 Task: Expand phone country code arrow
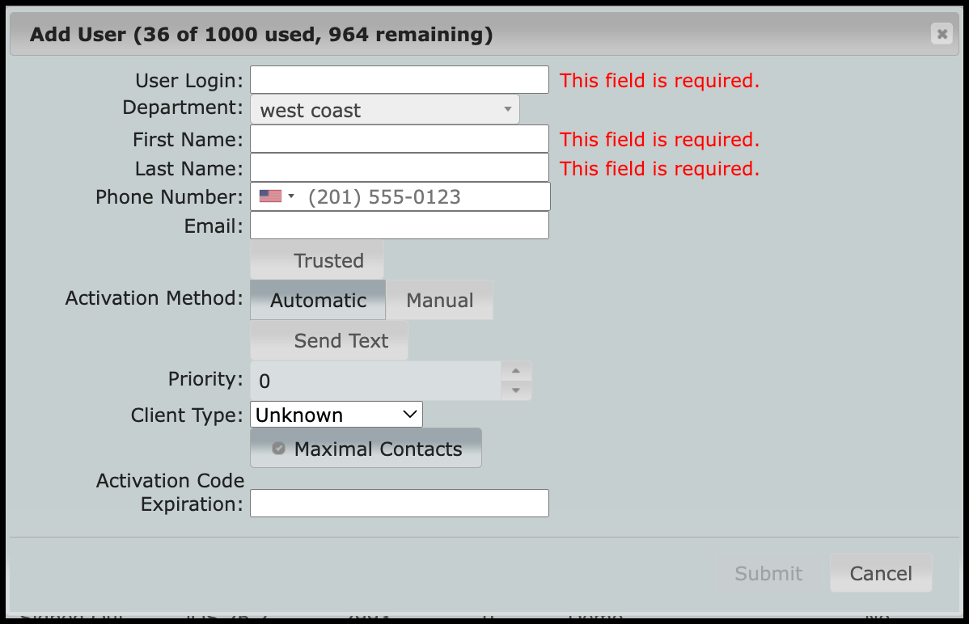pos(291,196)
